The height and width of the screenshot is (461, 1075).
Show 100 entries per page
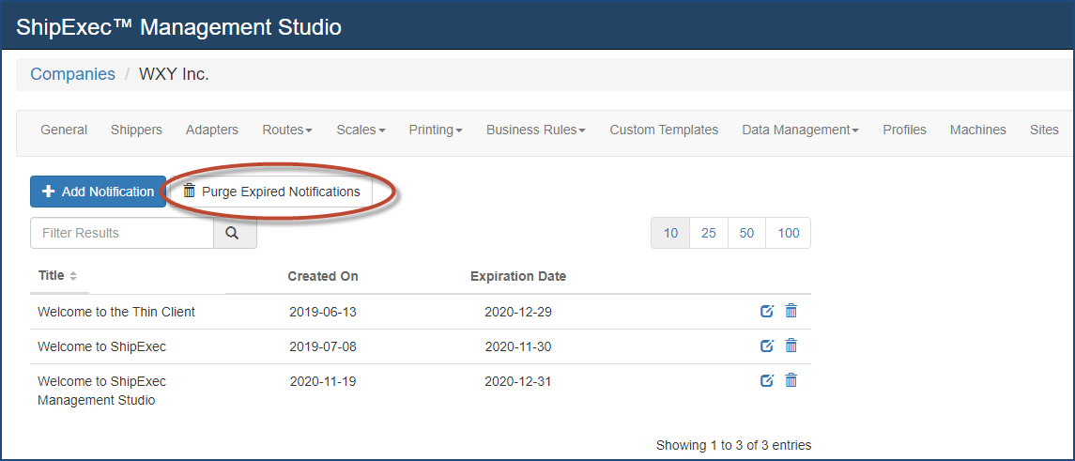coord(789,233)
